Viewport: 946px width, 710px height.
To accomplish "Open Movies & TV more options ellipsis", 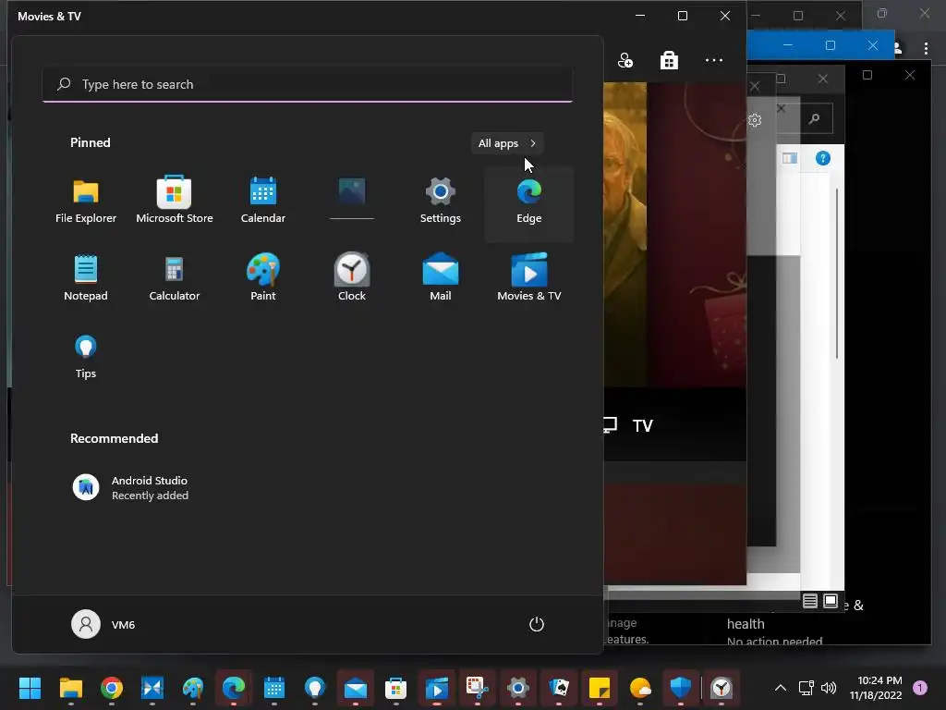I will tap(714, 60).
